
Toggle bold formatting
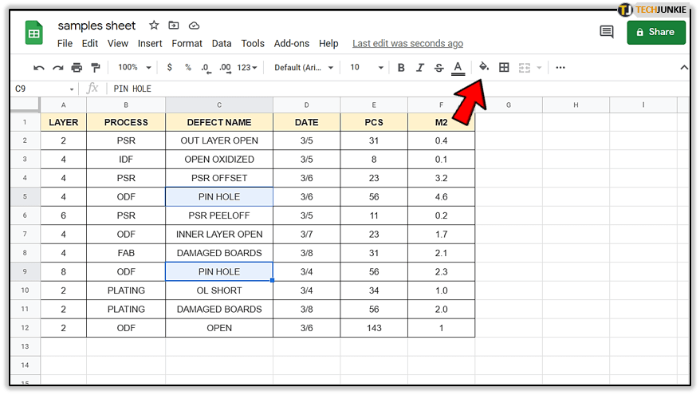coord(401,68)
